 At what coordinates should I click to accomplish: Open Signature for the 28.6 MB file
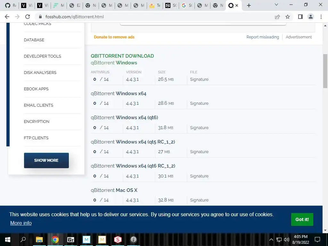(x=199, y=103)
